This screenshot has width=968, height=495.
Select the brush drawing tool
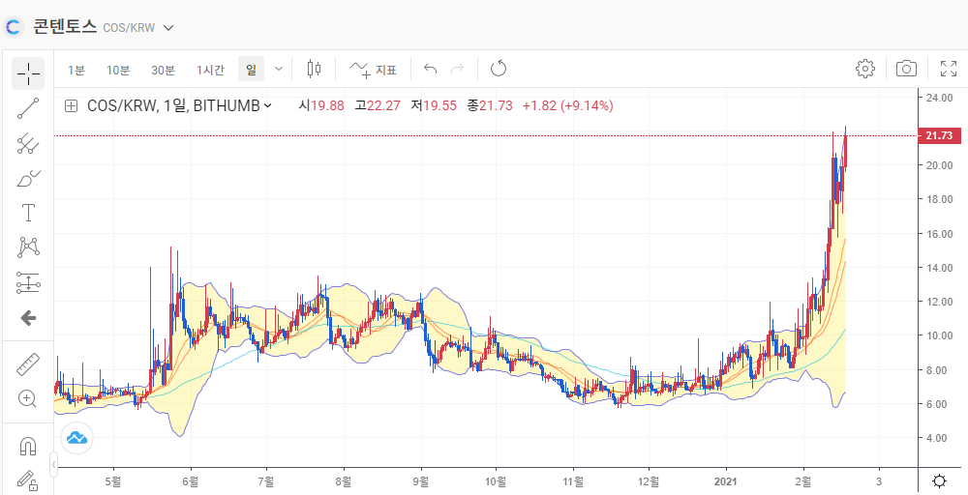point(28,179)
